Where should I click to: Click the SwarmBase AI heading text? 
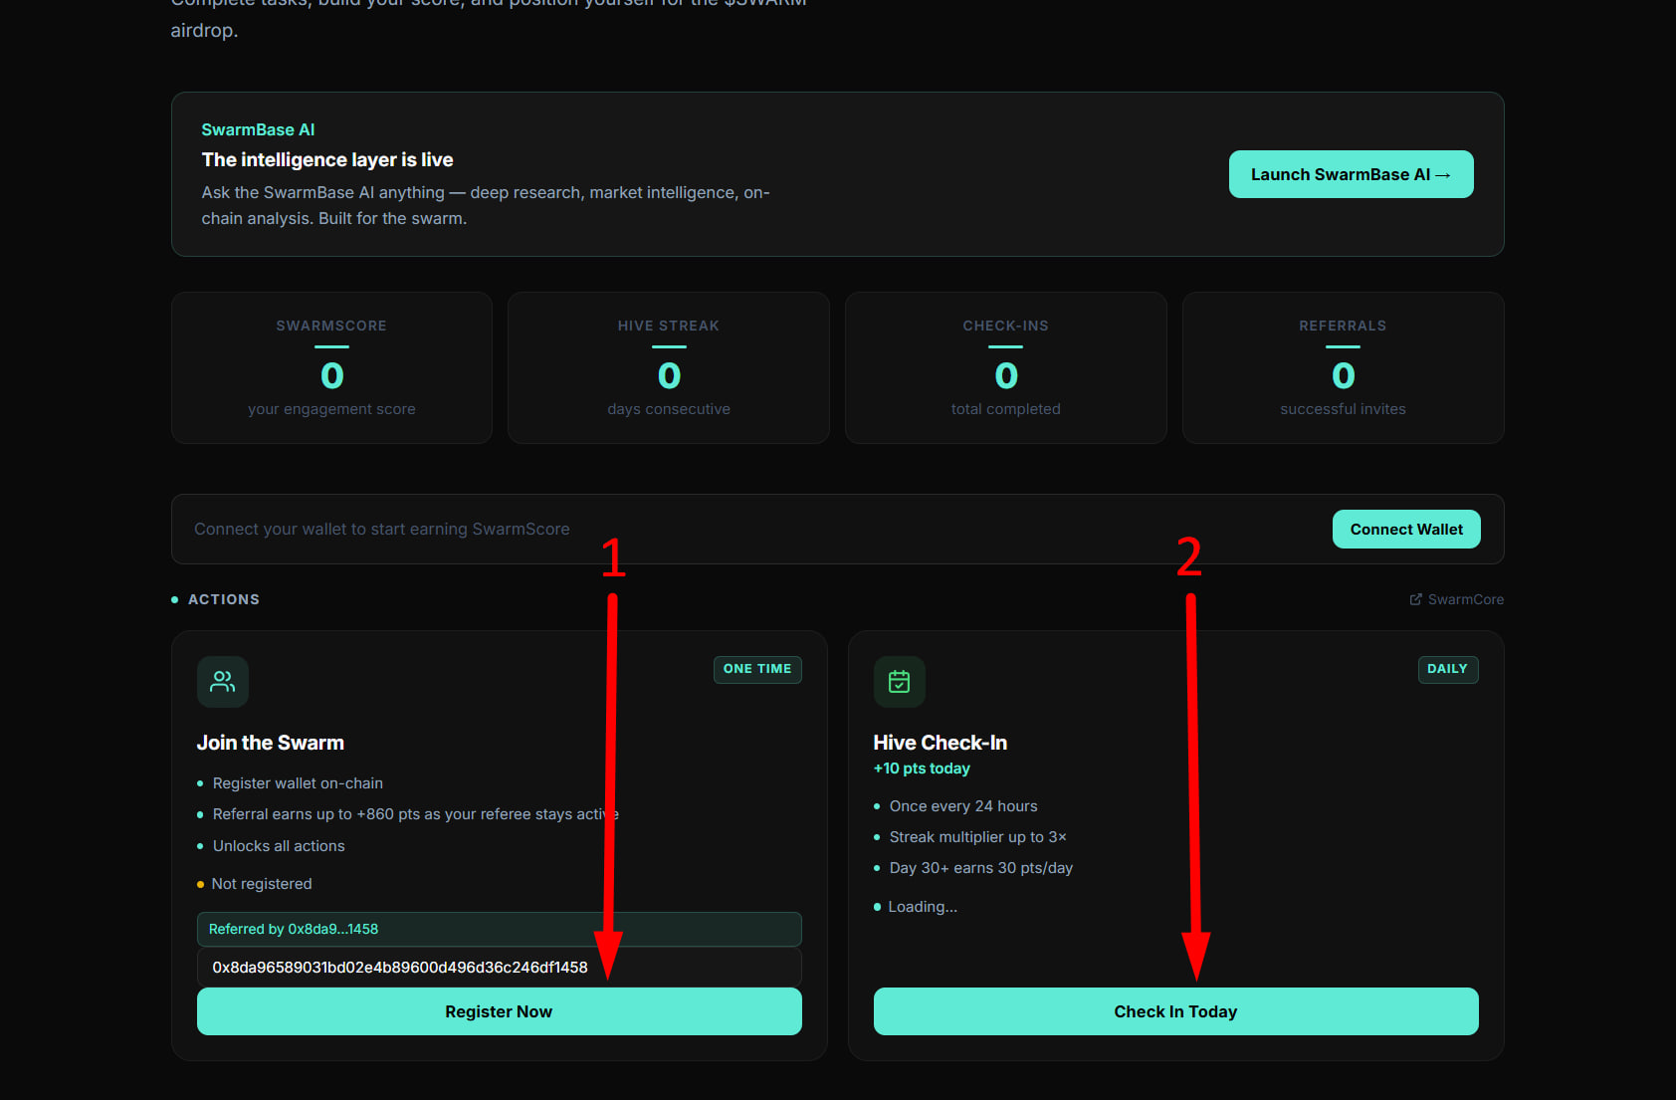258,129
